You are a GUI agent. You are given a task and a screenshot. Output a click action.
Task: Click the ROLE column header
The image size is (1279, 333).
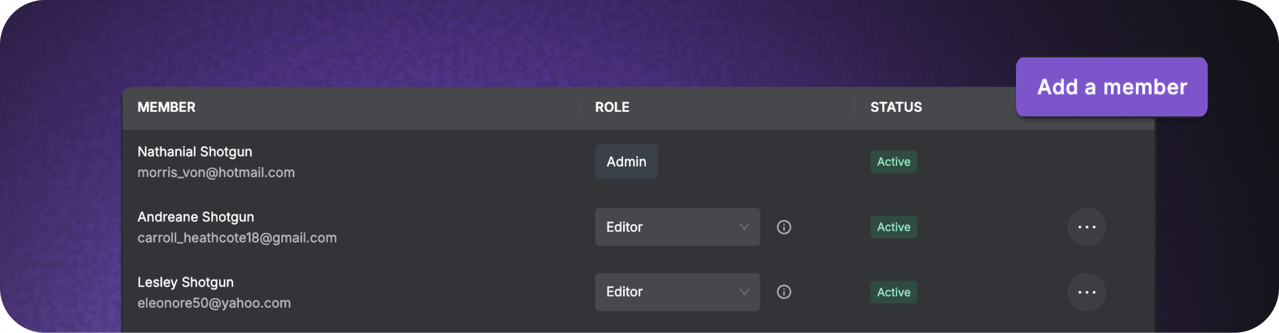(612, 107)
